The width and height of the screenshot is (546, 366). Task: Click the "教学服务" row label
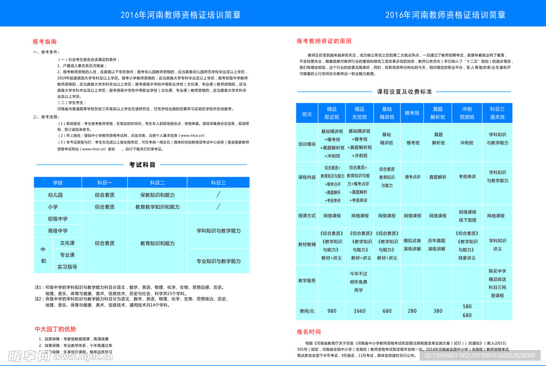(x=307, y=280)
